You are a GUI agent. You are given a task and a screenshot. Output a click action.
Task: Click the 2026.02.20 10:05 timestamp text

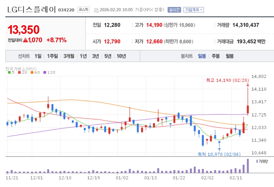pos(116,10)
